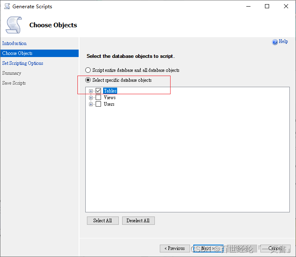This screenshot has height=257, width=296.
Task: Click the Help question mark icon
Action: point(274,42)
